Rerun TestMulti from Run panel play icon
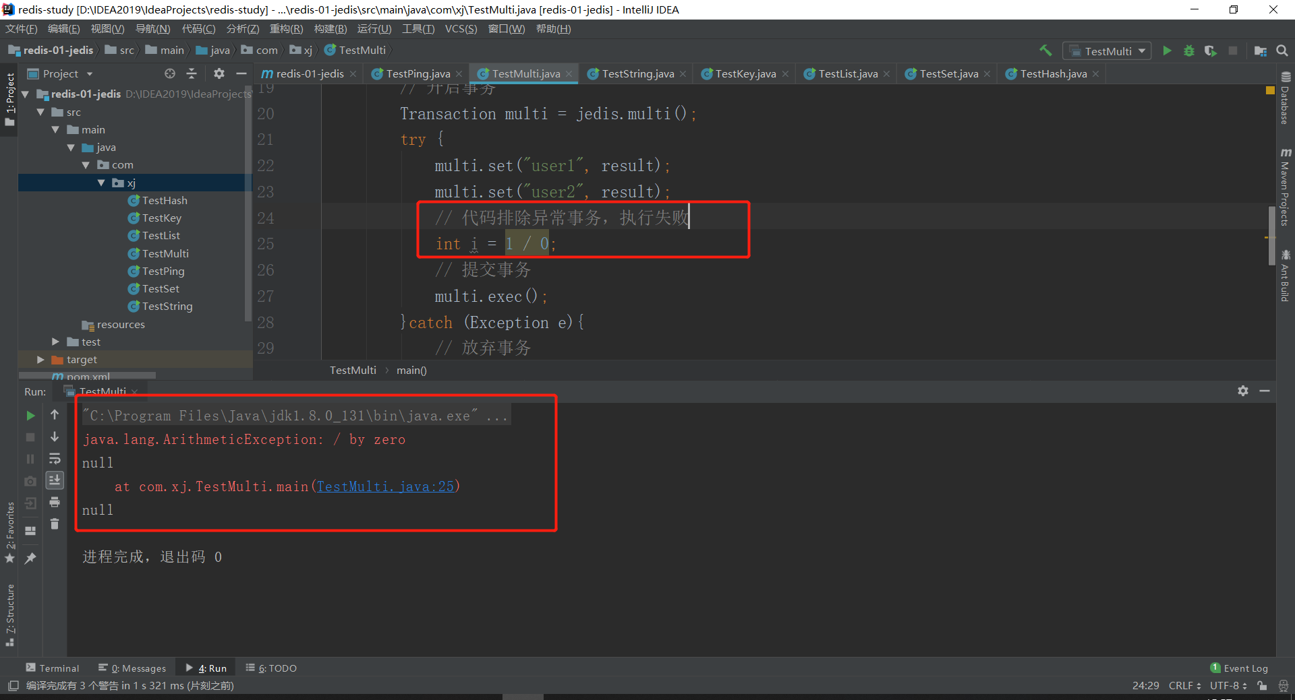The height and width of the screenshot is (700, 1295). 30,416
